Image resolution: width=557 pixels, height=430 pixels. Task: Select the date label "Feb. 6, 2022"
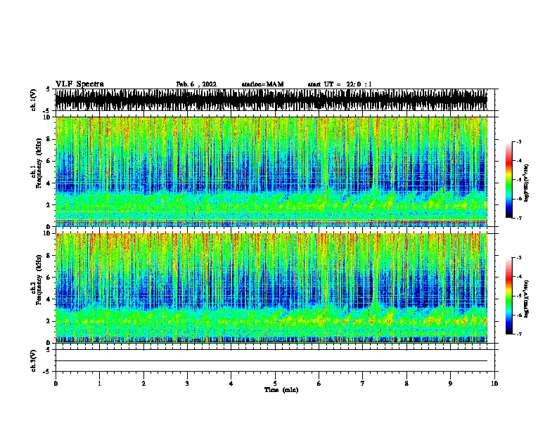point(196,84)
